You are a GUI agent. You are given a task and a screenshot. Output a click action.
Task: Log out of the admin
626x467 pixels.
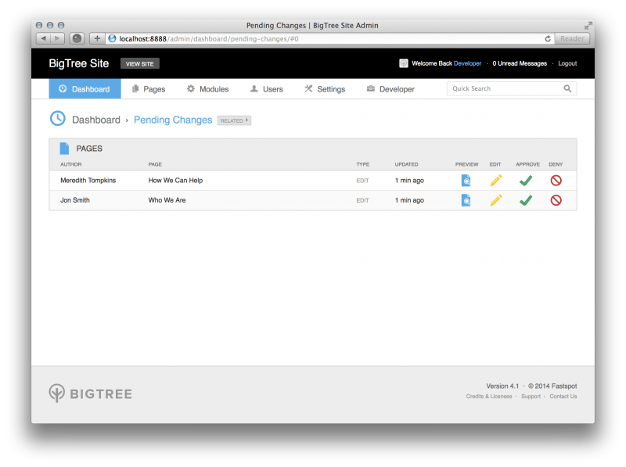[x=567, y=63]
